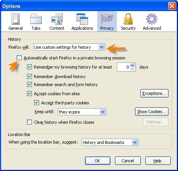The width and height of the screenshot is (178, 171).
Task: Open the Tabs folder icon
Action: click(x=36, y=19)
